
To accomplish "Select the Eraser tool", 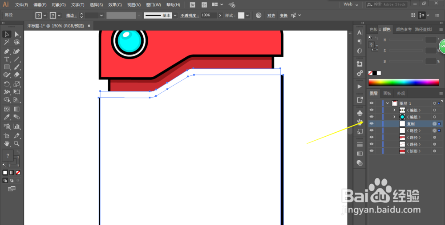I will tap(17, 75).
